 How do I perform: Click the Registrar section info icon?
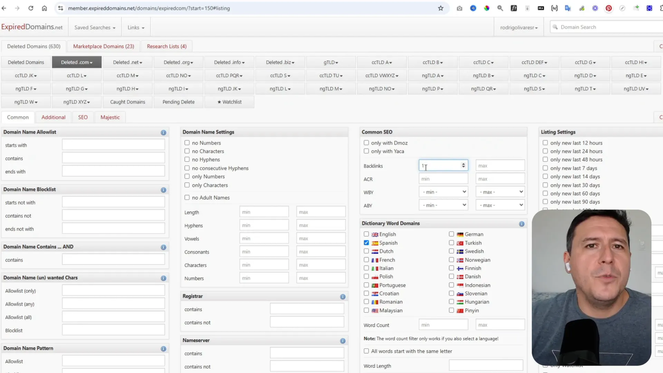point(342,297)
